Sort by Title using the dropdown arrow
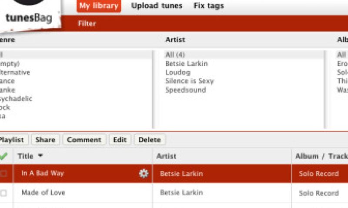Screen dimensions: 348x208 (x=40, y=156)
